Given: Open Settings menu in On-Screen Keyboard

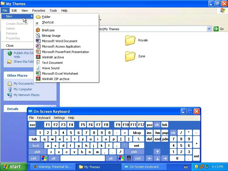Looking at the screenshot, I should coord(59,118).
